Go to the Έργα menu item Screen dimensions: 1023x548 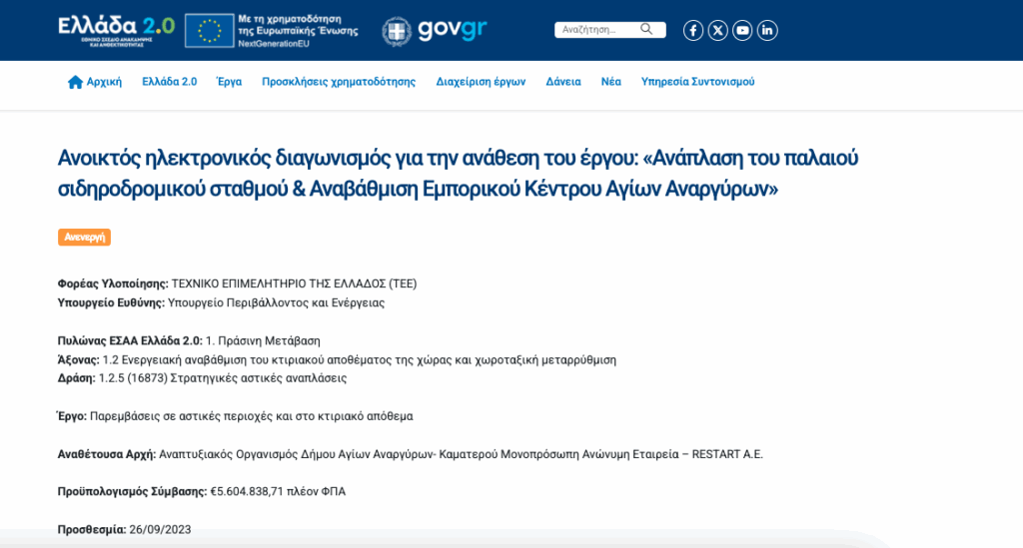coord(229,82)
